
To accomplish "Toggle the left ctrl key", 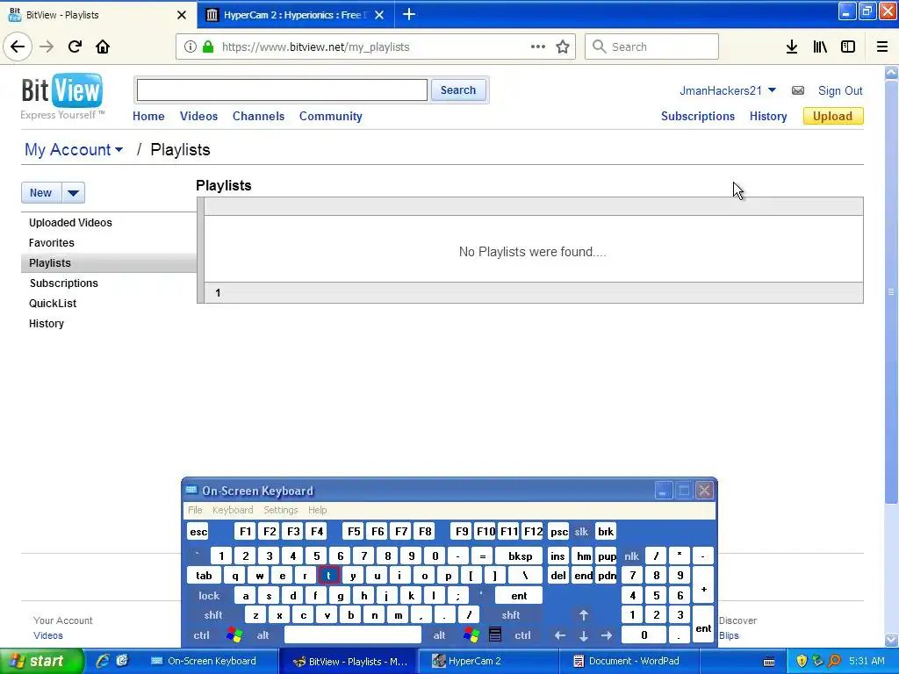I will [x=201, y=635].
